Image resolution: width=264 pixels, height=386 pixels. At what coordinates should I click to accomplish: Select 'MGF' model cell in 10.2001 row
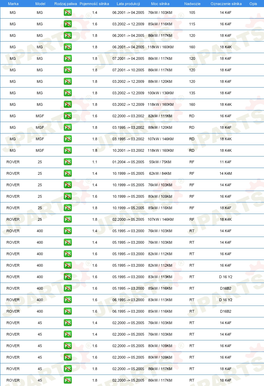point(40,150)
